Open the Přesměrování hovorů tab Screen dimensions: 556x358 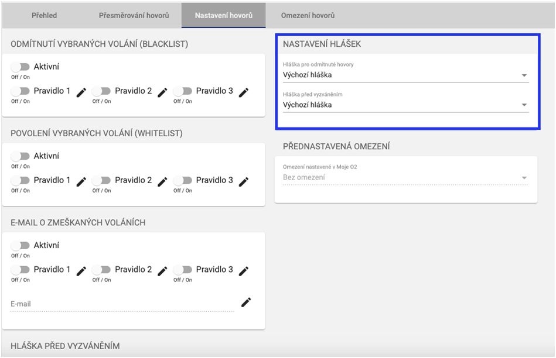tap(134, 15)
